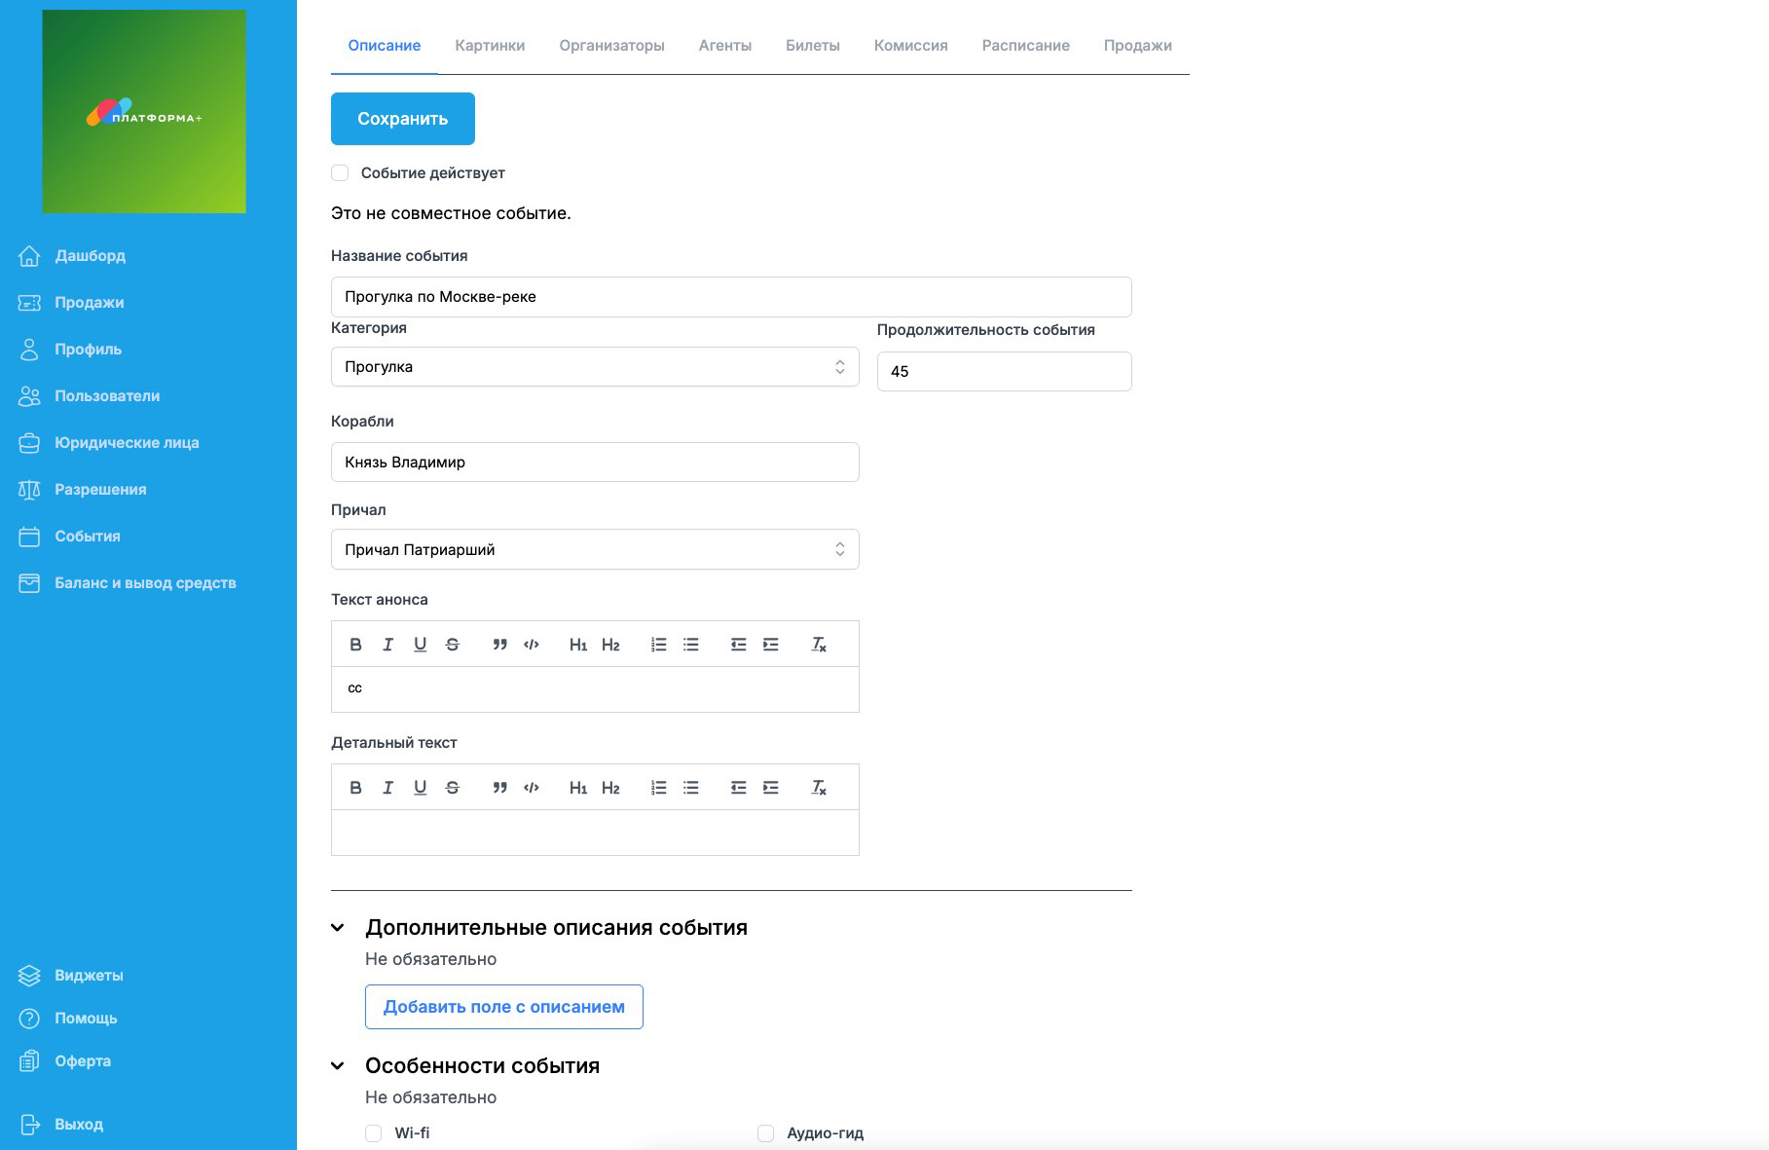Click the blockquote icon in Текст анонса toolbar
The image size is (1769, 1150).
(499, 645)
